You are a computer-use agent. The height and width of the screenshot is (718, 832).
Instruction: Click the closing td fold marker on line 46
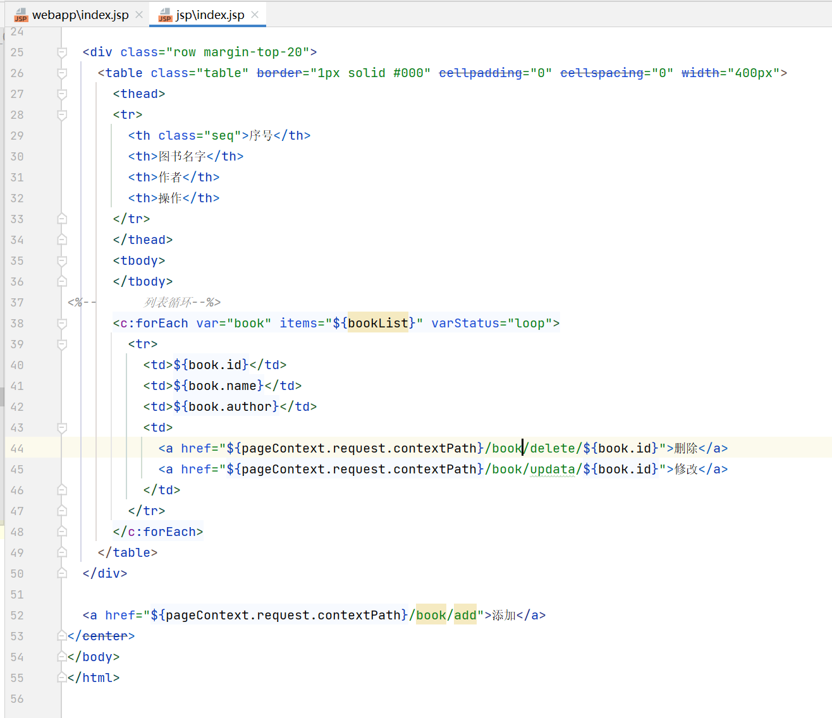tap(62, 490)
